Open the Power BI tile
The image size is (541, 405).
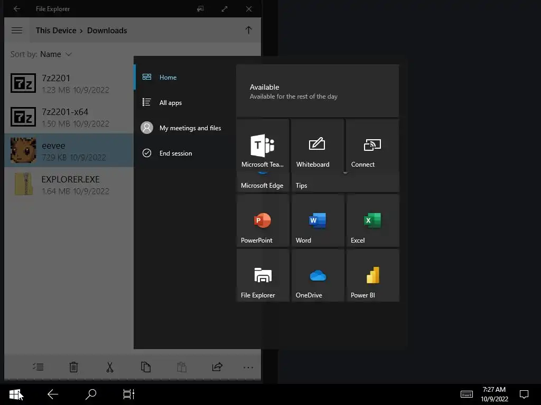(x=372, y=275)
